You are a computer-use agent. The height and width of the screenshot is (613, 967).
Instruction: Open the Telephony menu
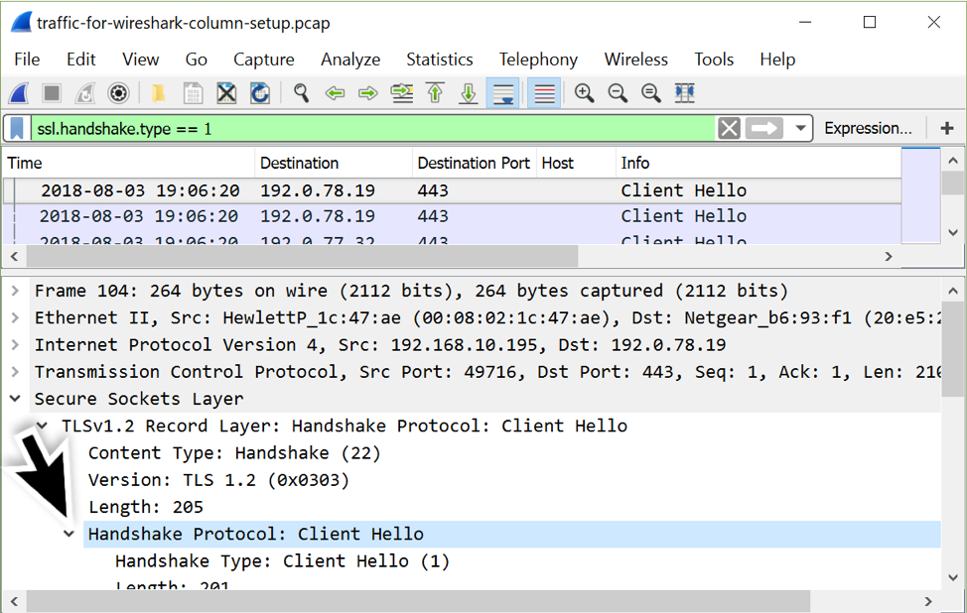[x=538, y=60]
